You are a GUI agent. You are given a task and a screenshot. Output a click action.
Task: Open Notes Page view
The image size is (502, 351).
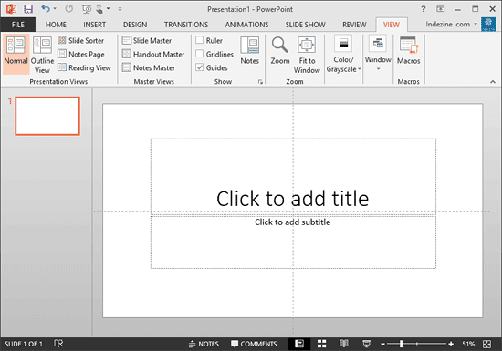(81, 55)
